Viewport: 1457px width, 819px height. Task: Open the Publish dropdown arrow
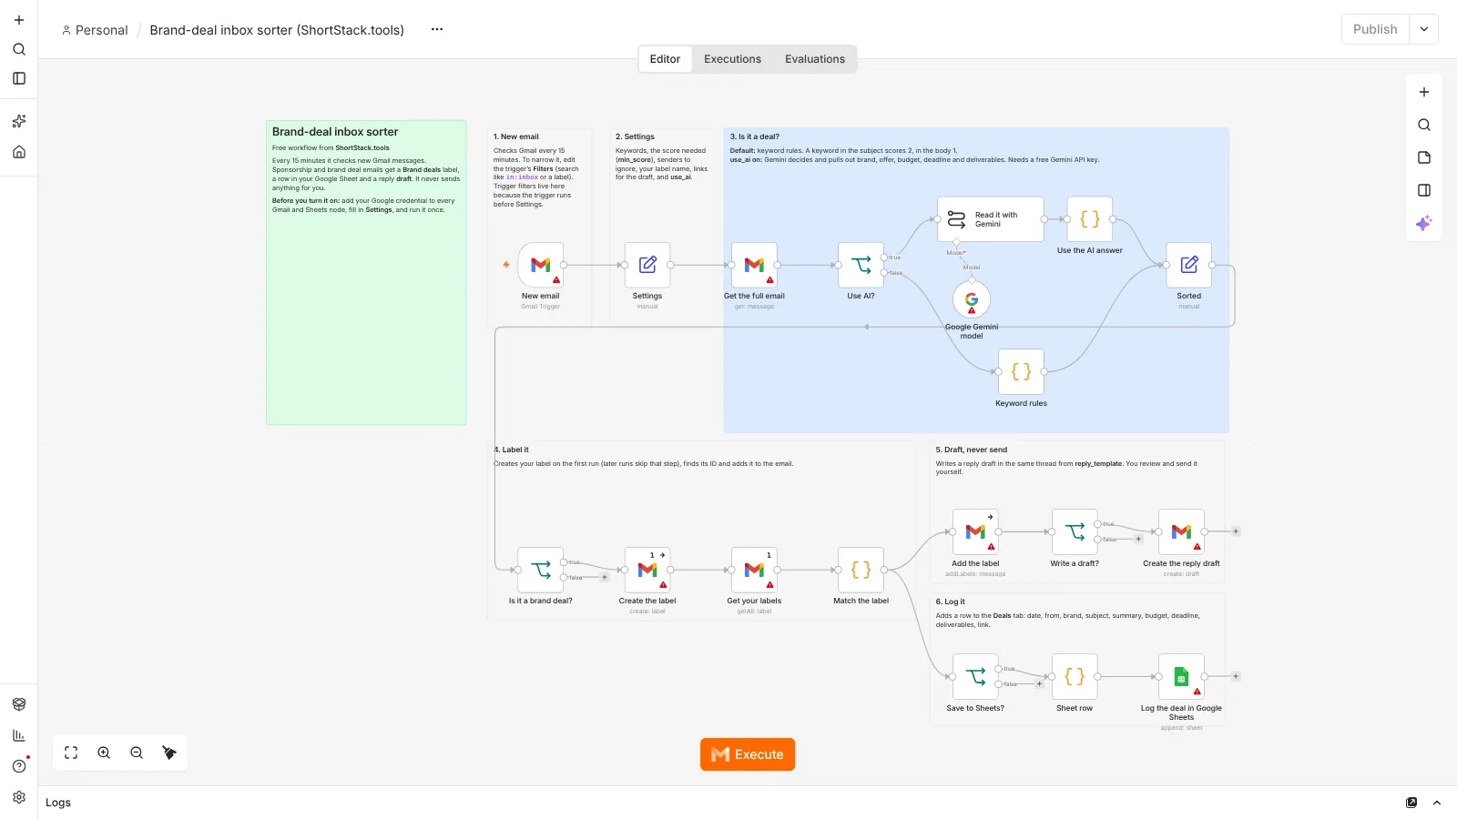(x=1424, y=29)
